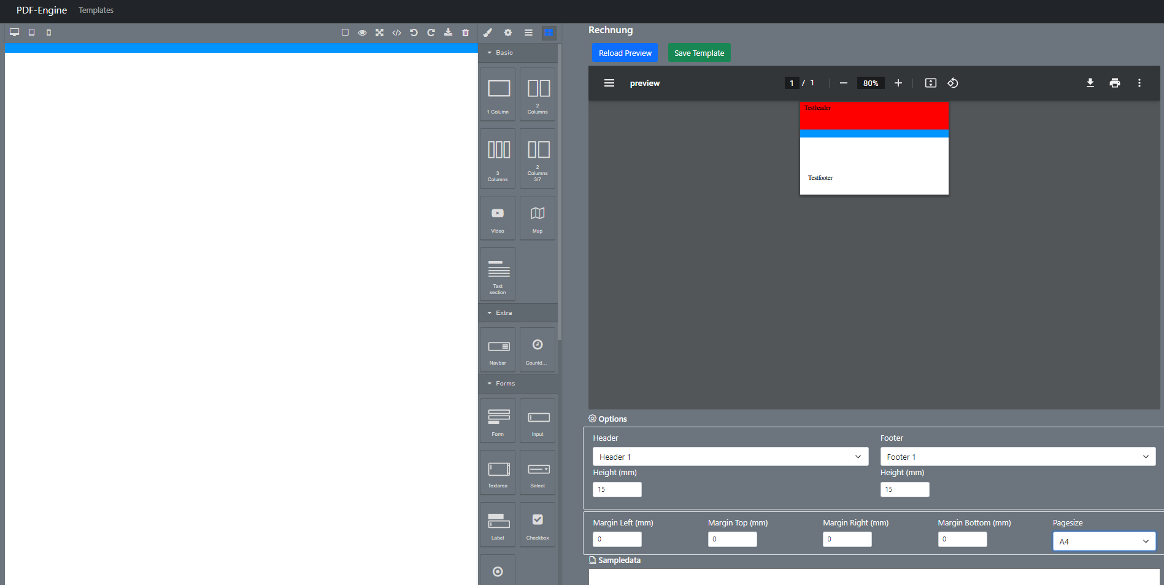Screen dimensions: 1164x585
Task: Click the redo arrow in editor toolbar
Action: [x=431, y=33]
